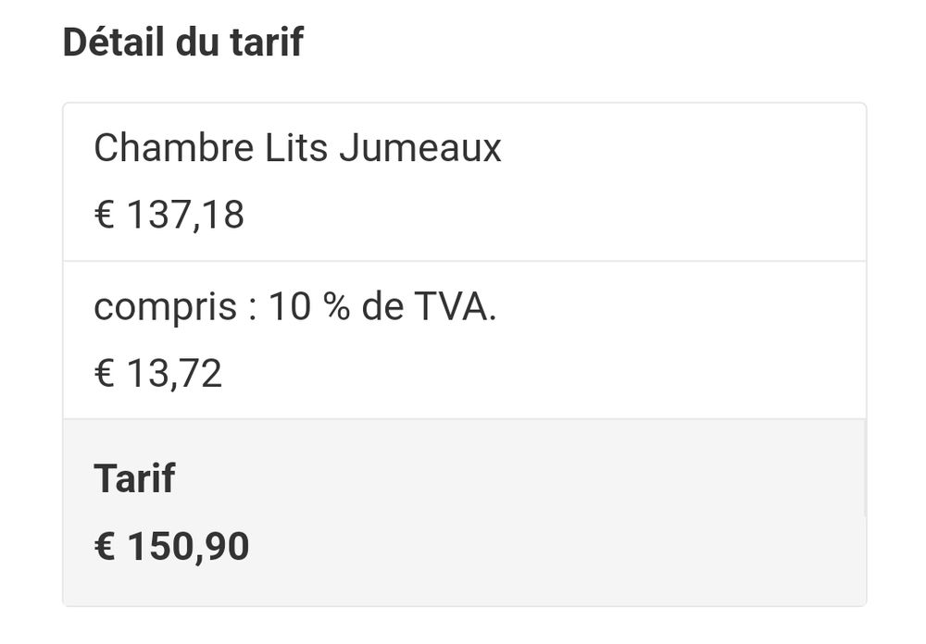Select the "Chambre Lits Jumeaux" room label

(x=297, y=148)
